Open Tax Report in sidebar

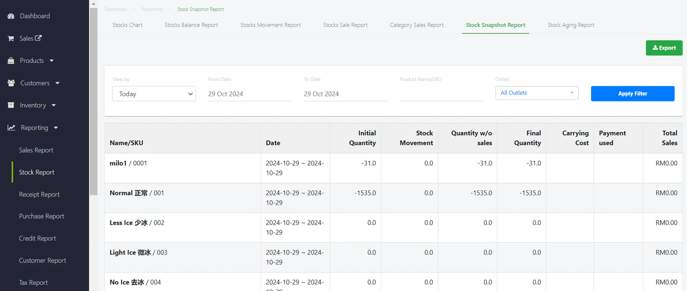tap(33, 283)
